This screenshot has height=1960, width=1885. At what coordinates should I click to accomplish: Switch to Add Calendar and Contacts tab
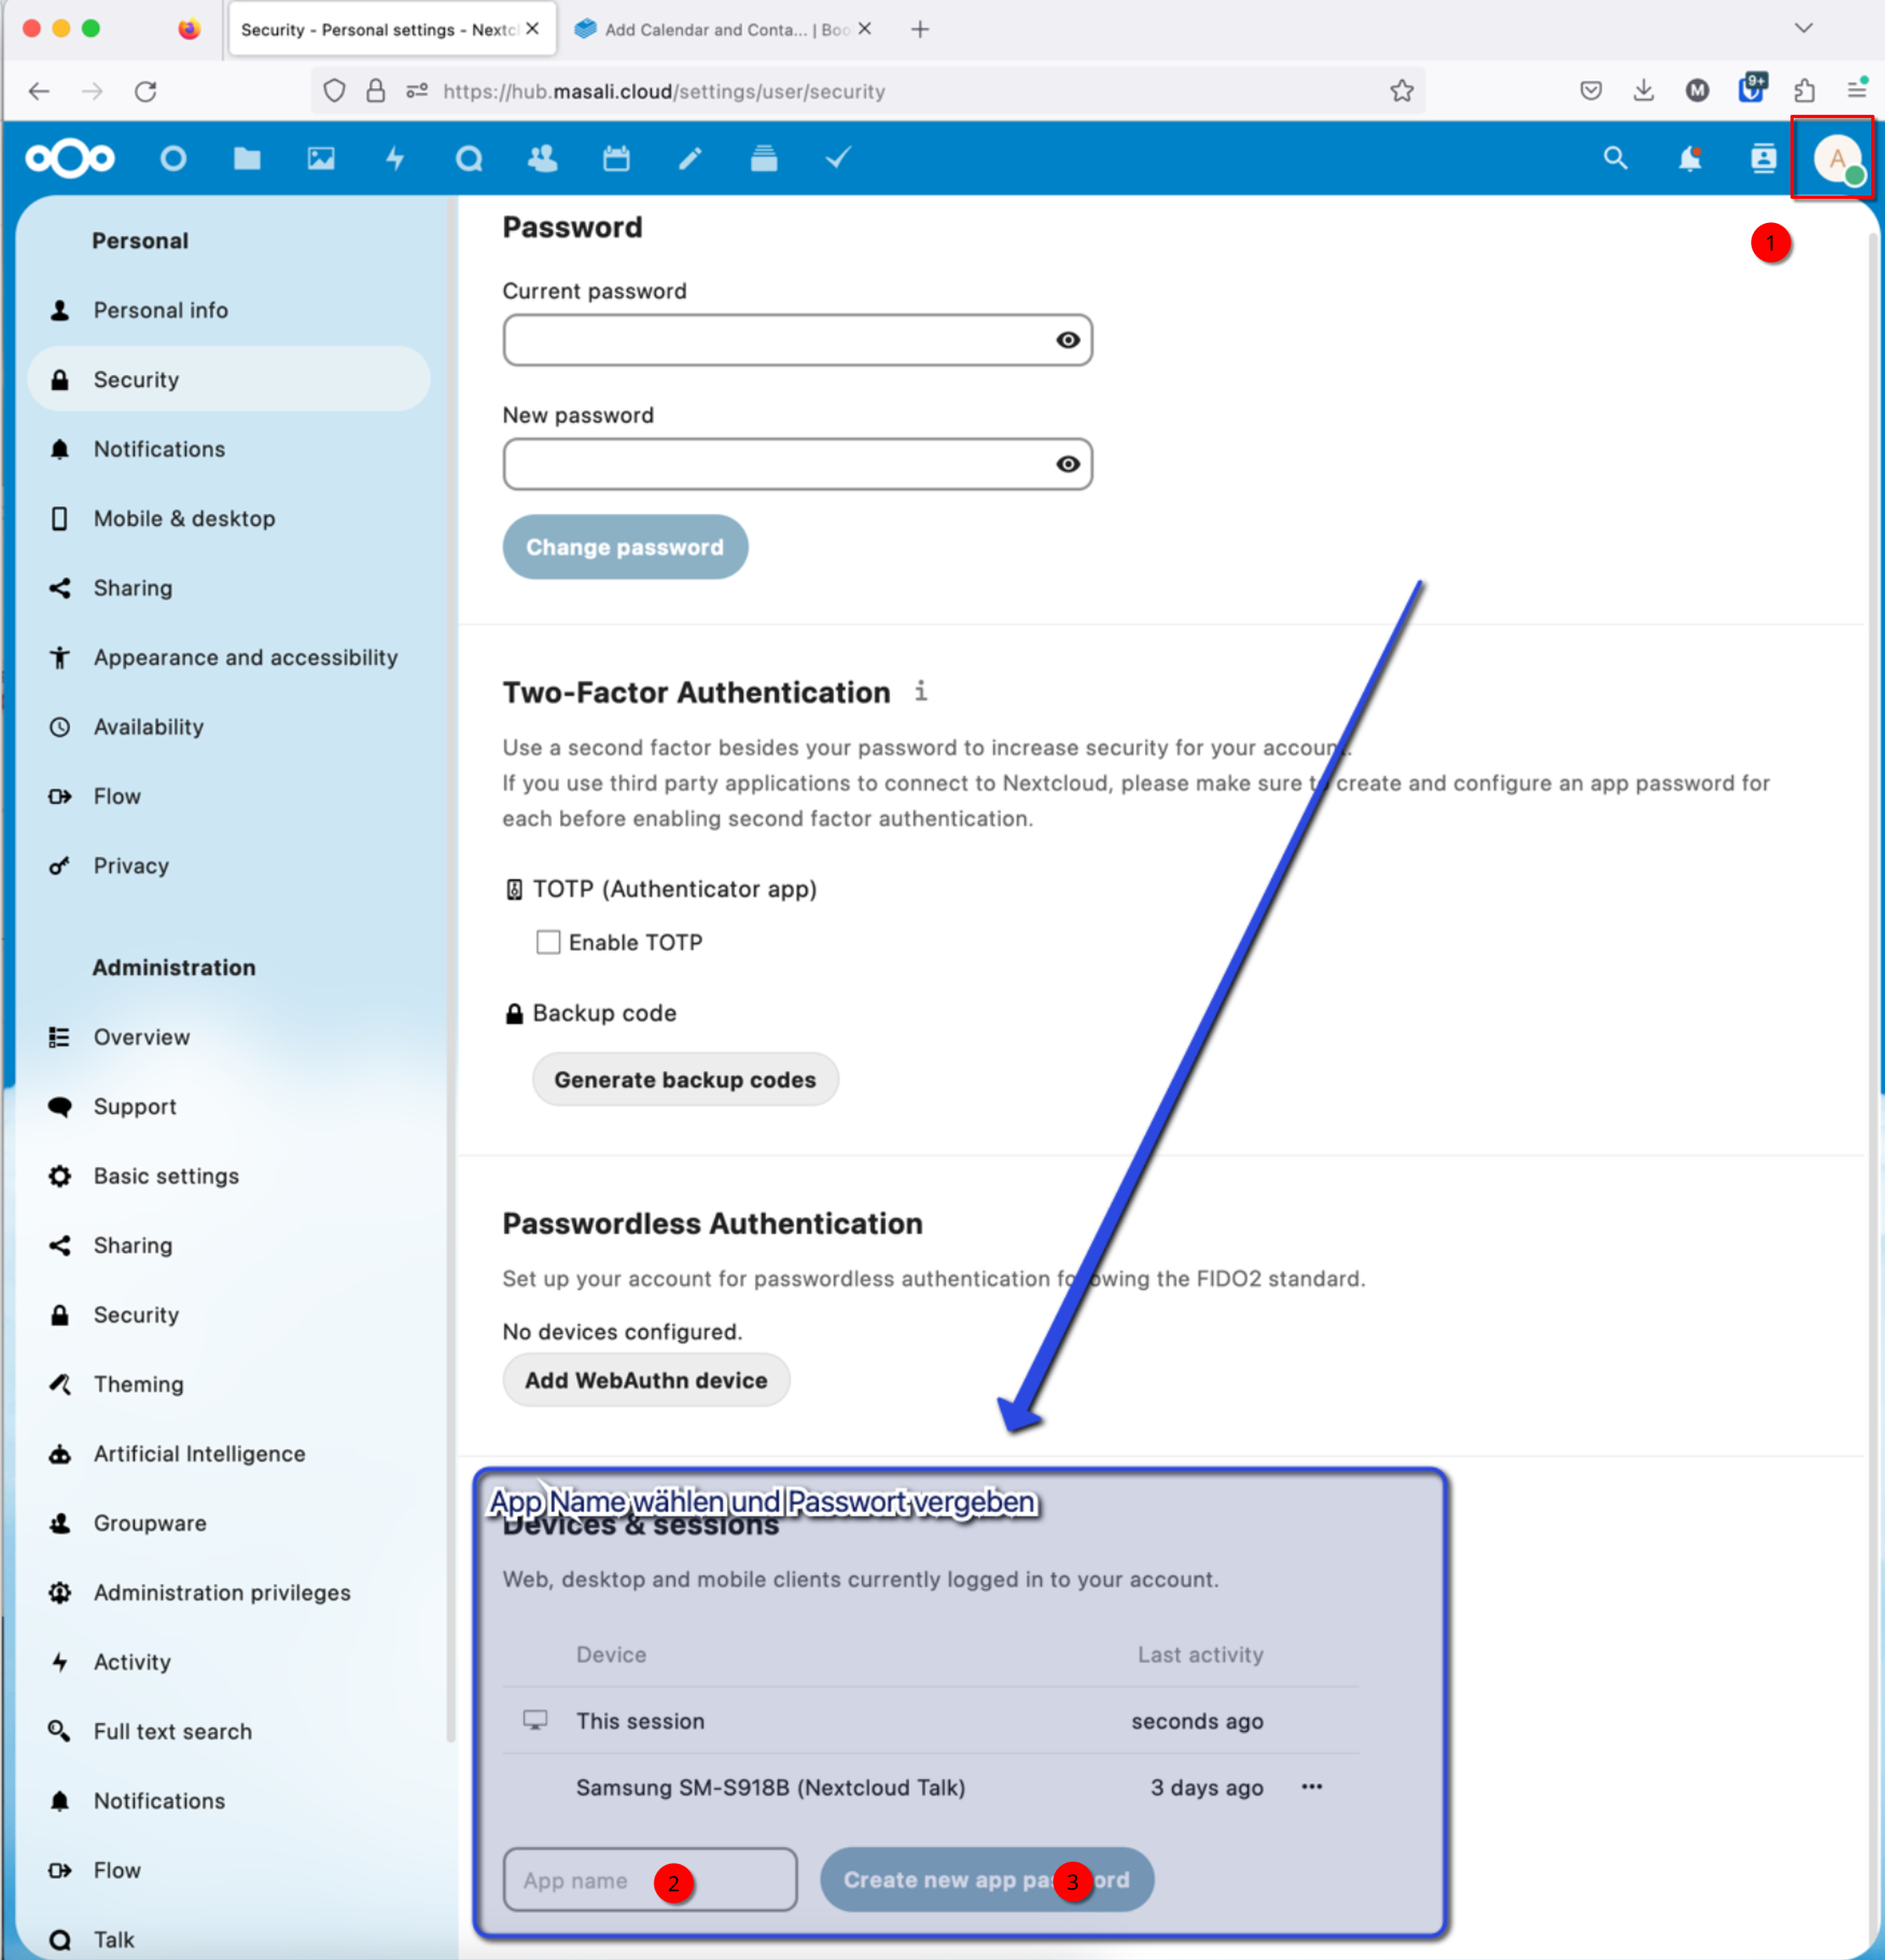click(x=714, y=30)
